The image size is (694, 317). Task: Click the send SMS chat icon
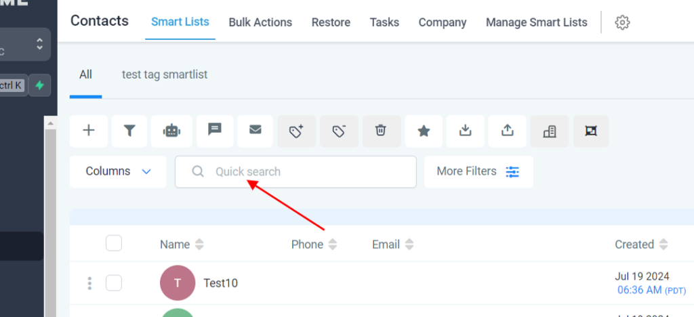coord(215,131)
